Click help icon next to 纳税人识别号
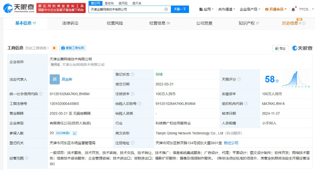Screen dimensions: 315x170 [140, 104]
